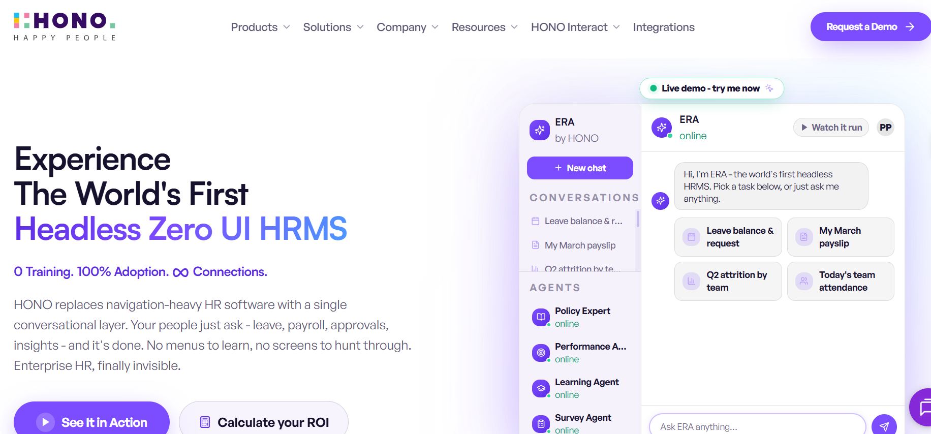Click the arrow icon on Request a Demo
Viewport: 931px width, 434px height.
pyautogui.click(x=910, y=27)
